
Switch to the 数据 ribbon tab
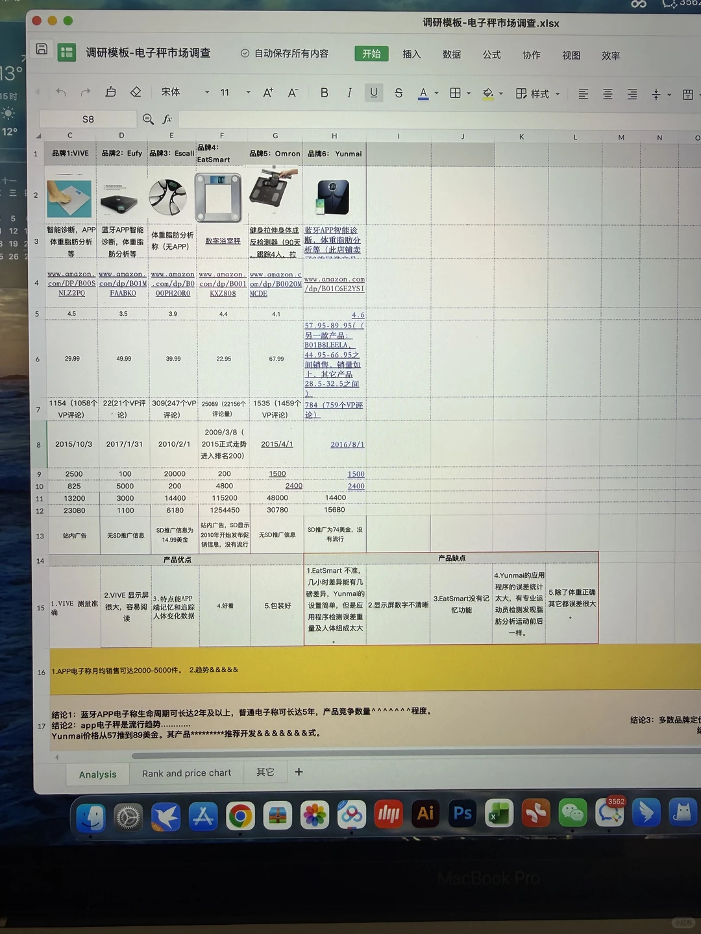(x=452, y=54)
